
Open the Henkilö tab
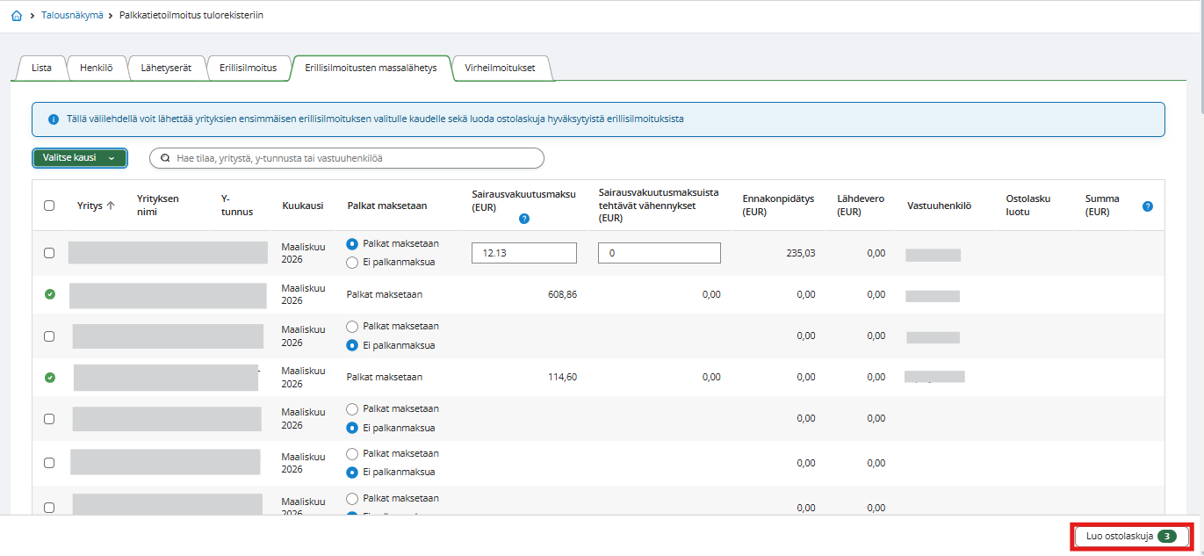pyautogui.click(x=96, y=68)
